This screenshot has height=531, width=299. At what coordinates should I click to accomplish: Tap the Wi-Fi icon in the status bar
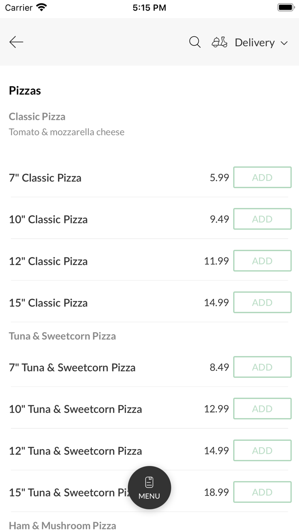(41, 7)
